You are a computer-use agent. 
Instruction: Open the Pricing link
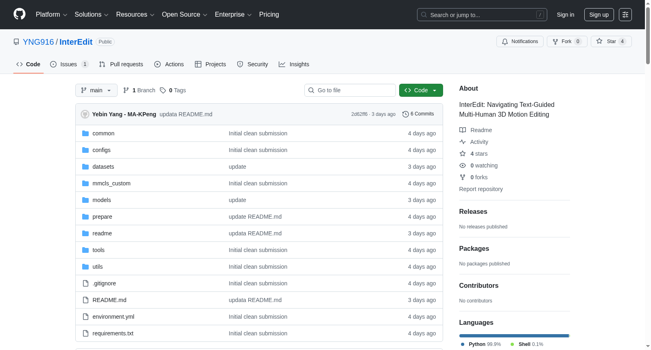click(x=269, y=15)
